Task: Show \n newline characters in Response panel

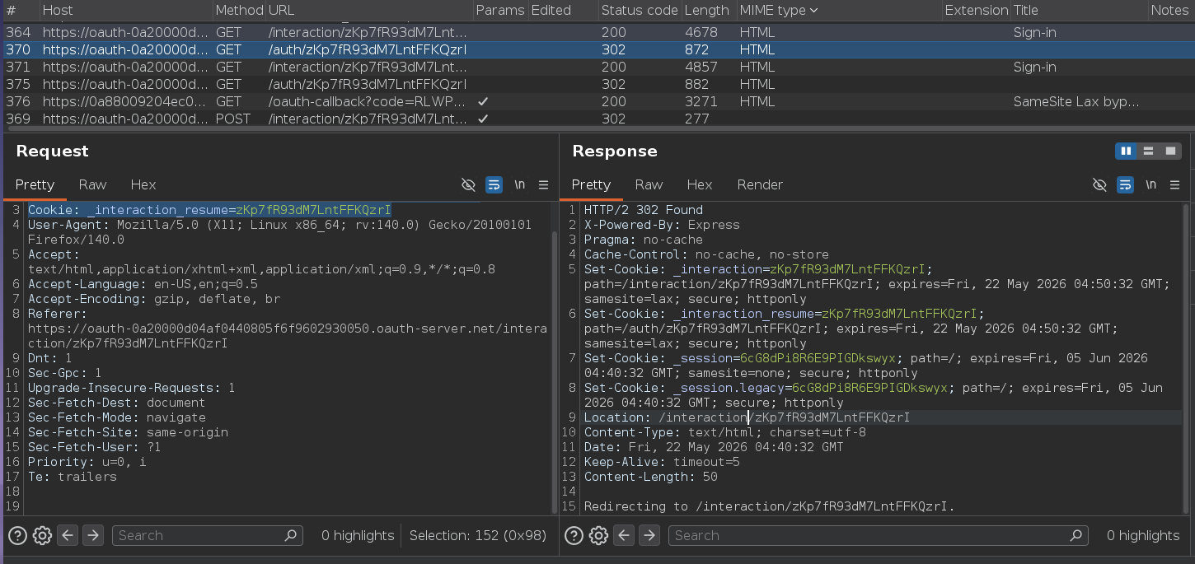Action: pos(1150,184)
